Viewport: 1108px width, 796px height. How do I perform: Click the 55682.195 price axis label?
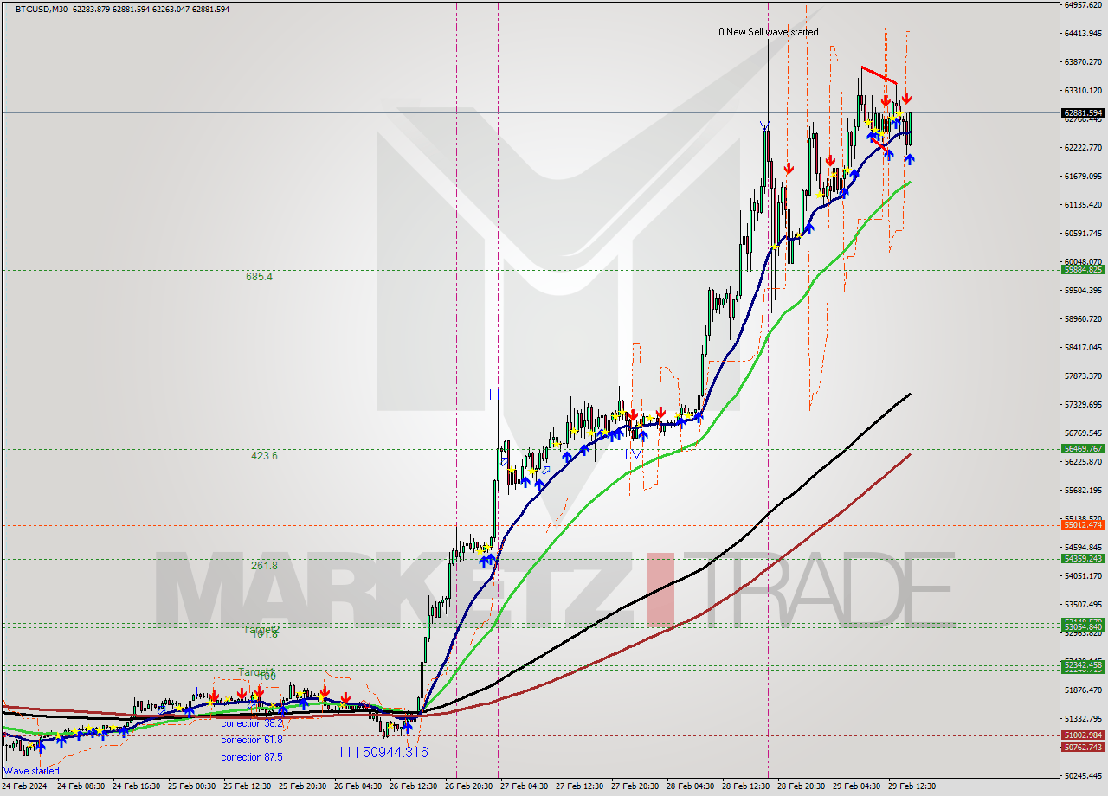tap(1083, 491)
